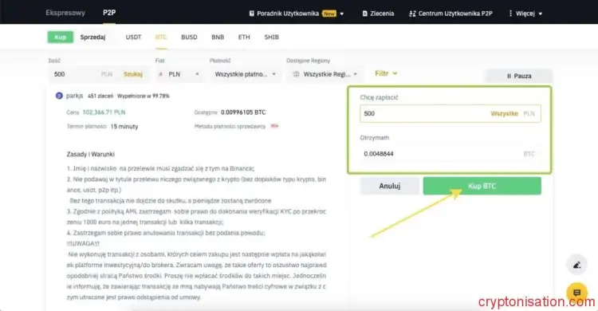Expand the Więcej menu
The width and height of the screenshot is (598, 311).
pyautogui.click(x=525, y=14)
